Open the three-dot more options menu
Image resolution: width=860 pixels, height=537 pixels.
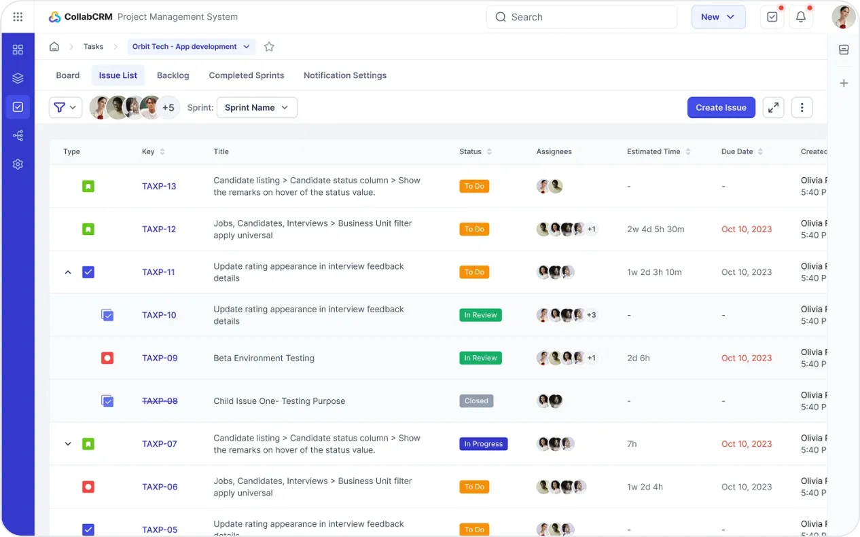click(x=802, y=107)
